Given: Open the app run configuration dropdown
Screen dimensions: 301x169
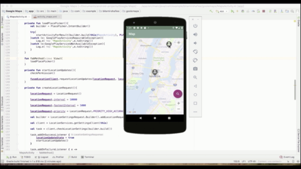Looking at the screenshot, I should coord(222,11).
